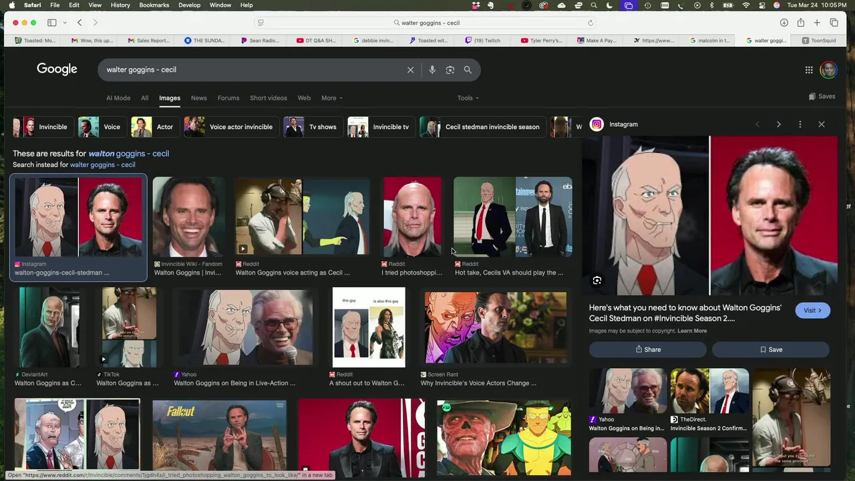Image resolution: width=855 pixels, height=481 pixels.
Task: Switch to the News tab
Action: coord(199,98)
